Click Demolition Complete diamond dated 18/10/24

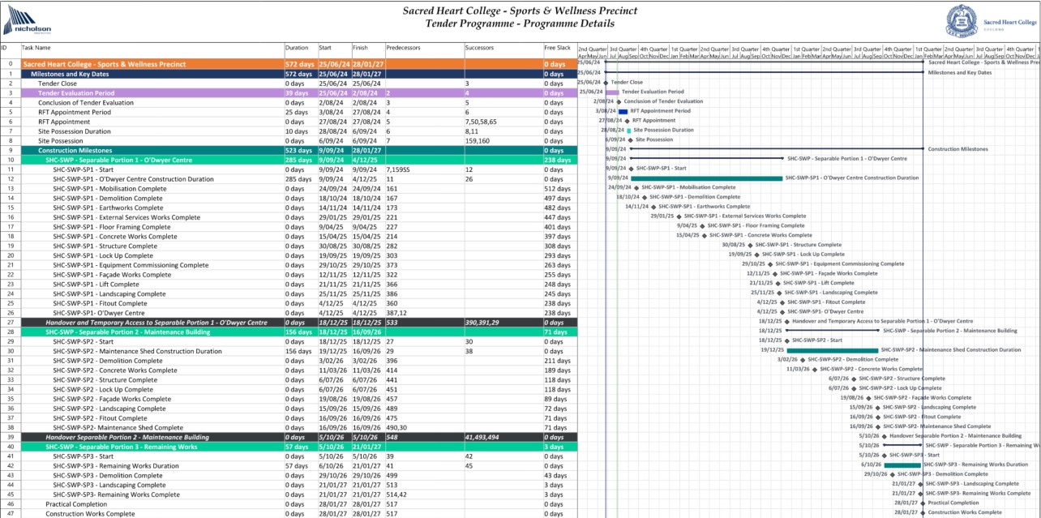pyautogui.click(x=645, y=197)
